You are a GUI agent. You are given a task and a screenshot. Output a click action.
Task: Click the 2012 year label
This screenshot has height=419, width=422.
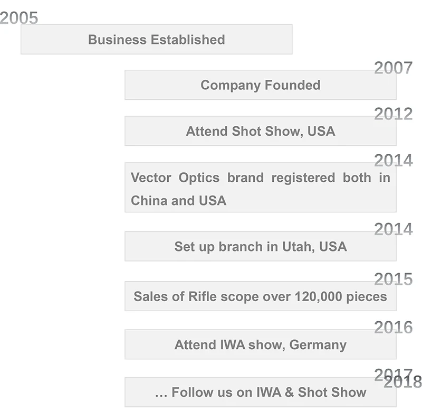tap(393, 114)
